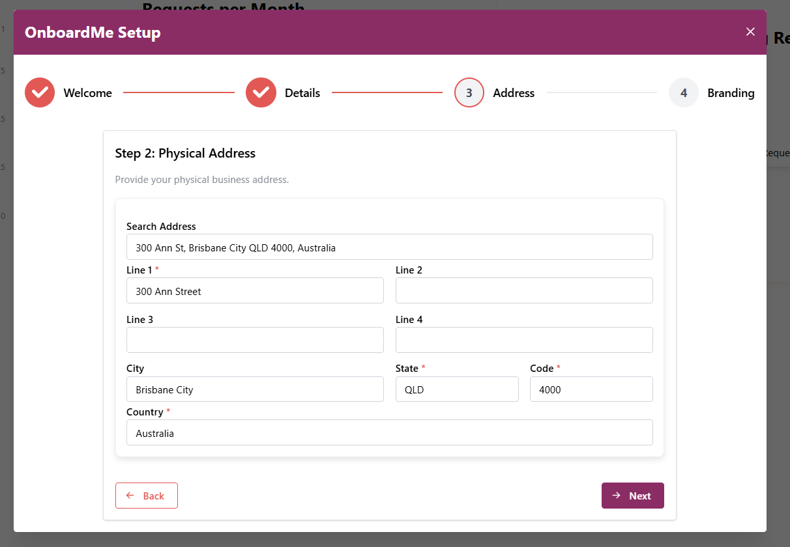Viewport: 790px width, 547px height.
Task: Click into the empty Line 3 field
Action: [255, 340]
